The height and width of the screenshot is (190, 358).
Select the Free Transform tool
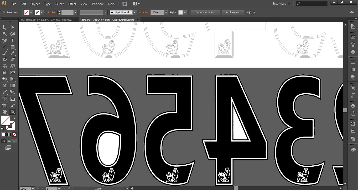tap(12, 73)
